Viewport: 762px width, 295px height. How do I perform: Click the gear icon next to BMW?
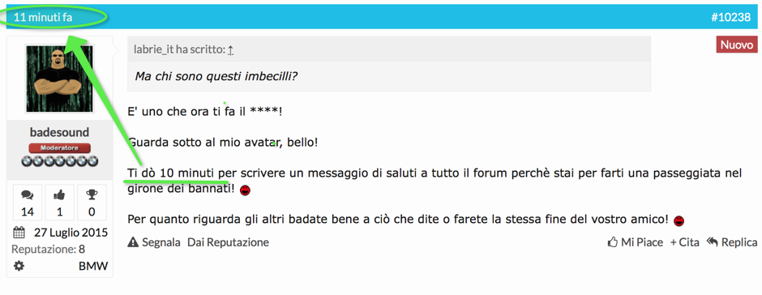(19, 266)
